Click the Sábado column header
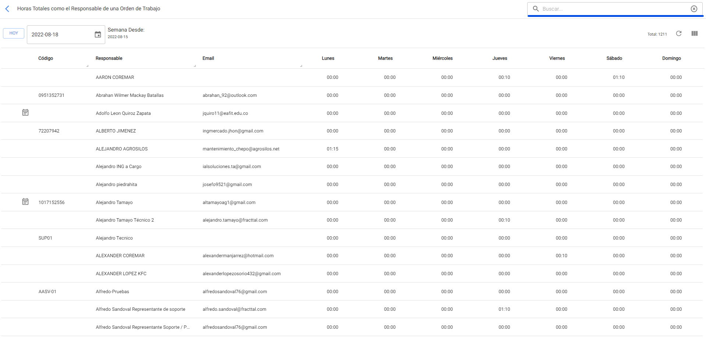This screenshot has width=706, height=339. [x=614, y=58]
